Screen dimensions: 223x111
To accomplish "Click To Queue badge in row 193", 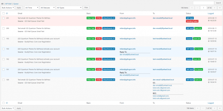I will pos(199,49).
